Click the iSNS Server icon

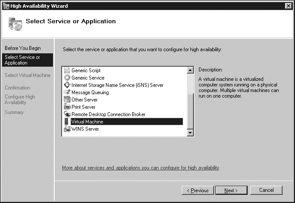(67, 85)
